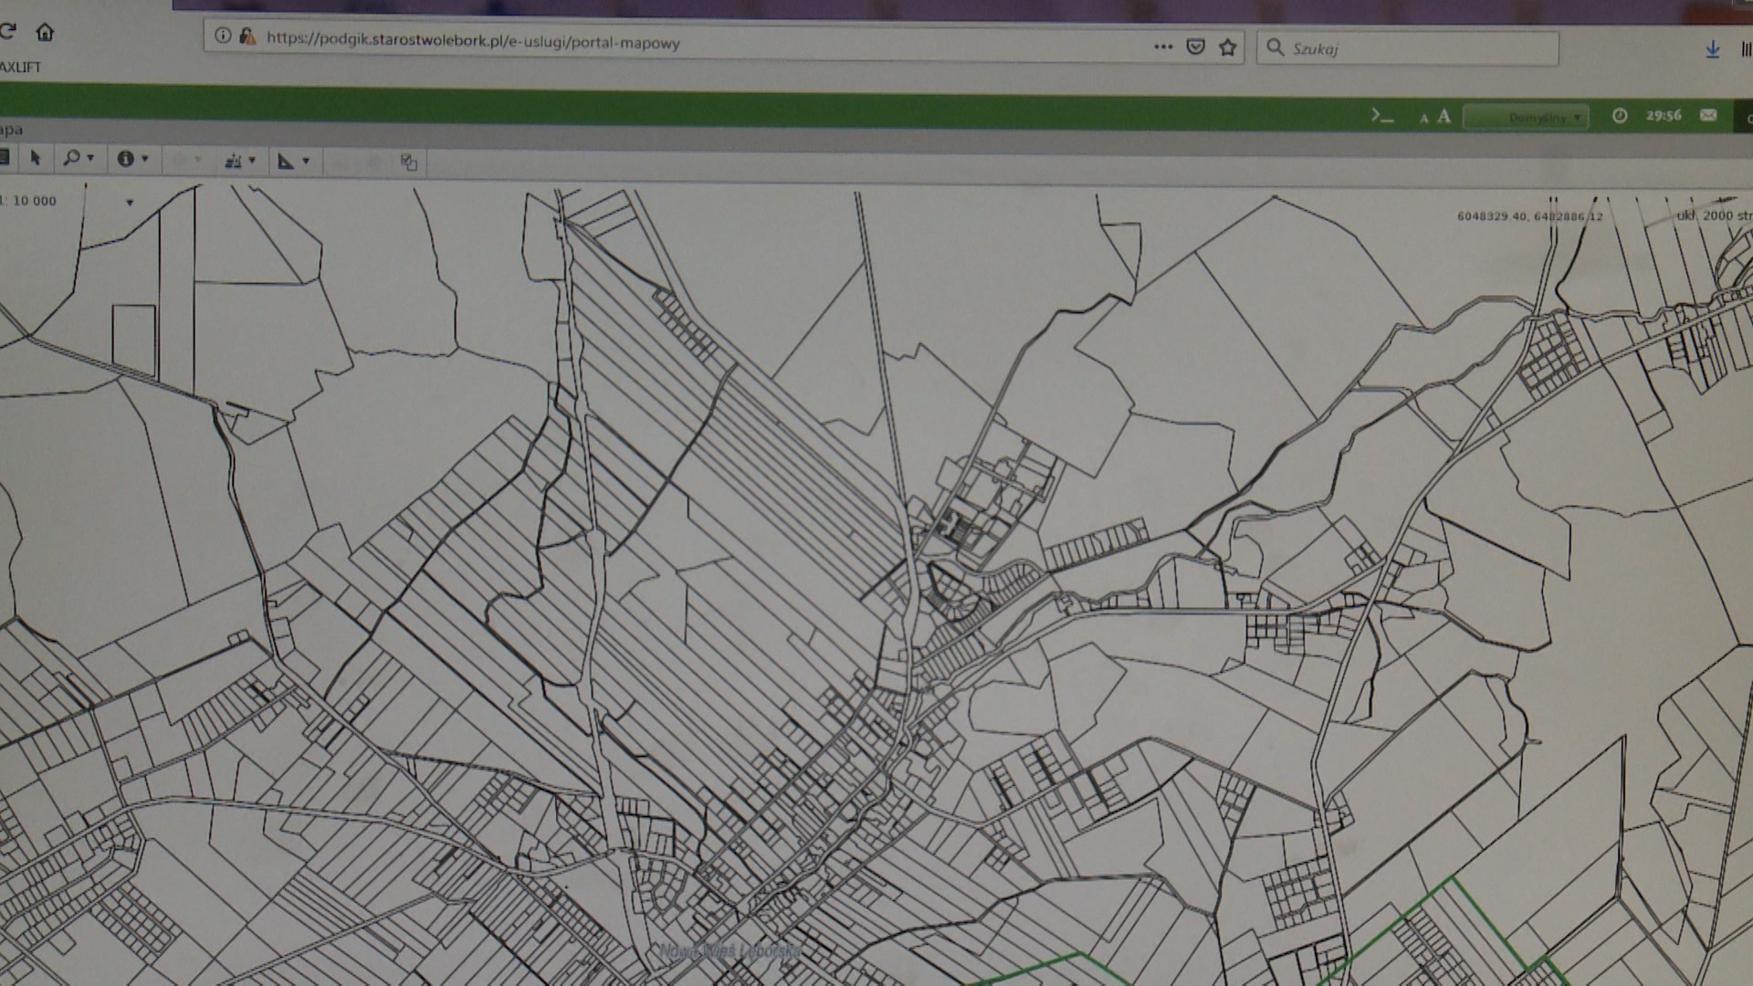The height and width of the screenshot is (986, 1753).
Task: Open the messages envelope icon
Action: pyautogui.click(x=1708, y=115)
